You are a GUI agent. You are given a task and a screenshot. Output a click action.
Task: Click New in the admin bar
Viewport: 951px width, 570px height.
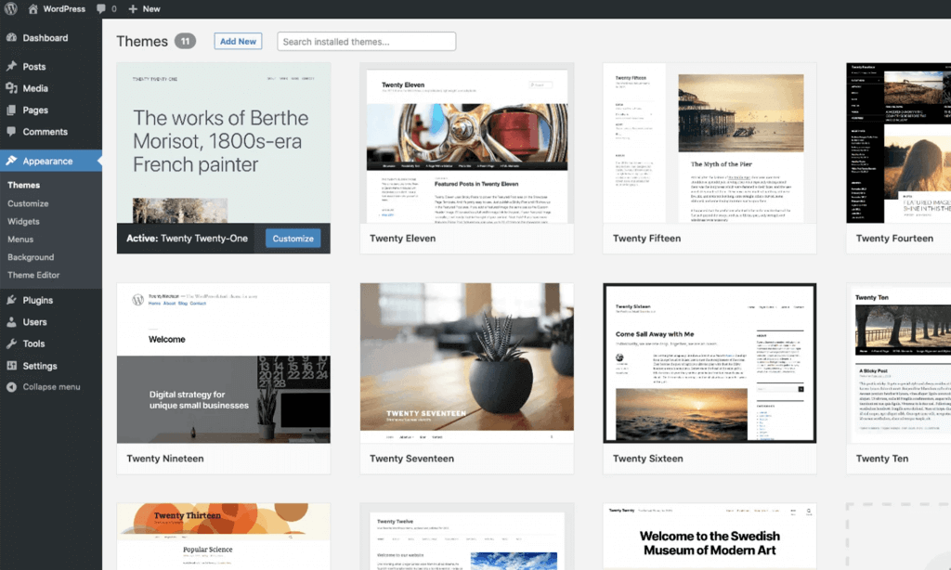[151, 9]
